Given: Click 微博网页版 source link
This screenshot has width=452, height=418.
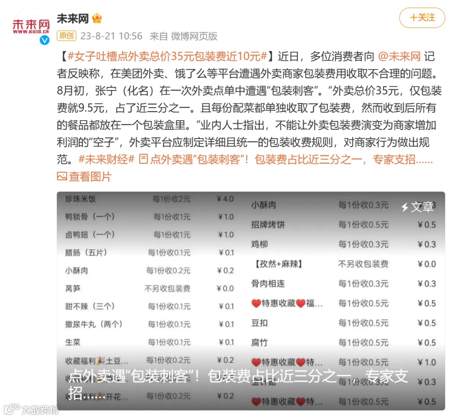Looking at the screenshot, I should coord(194,36).
